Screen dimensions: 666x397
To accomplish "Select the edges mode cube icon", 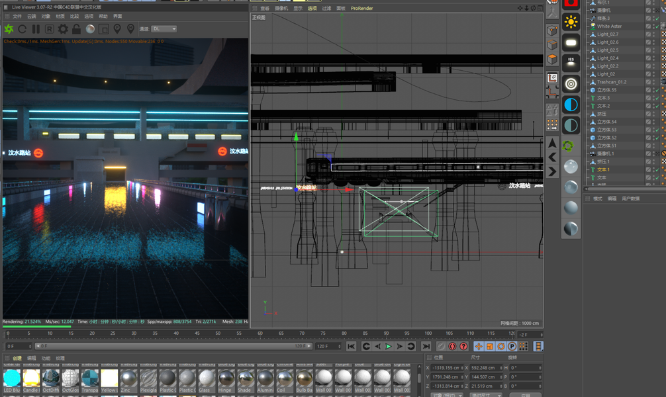I will pyautogui.click(x=552, y=44).
